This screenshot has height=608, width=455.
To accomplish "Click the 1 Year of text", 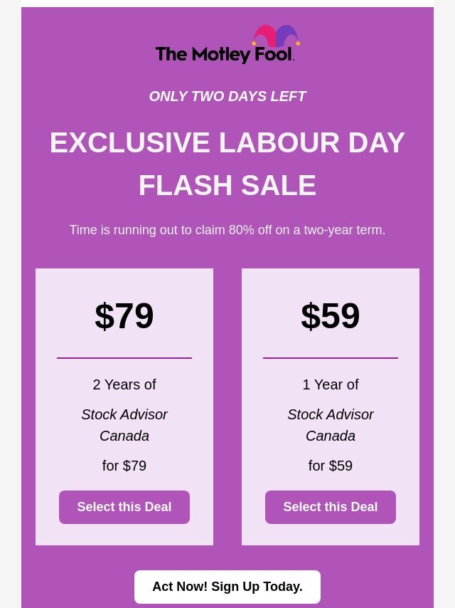I will pos(331,384).
